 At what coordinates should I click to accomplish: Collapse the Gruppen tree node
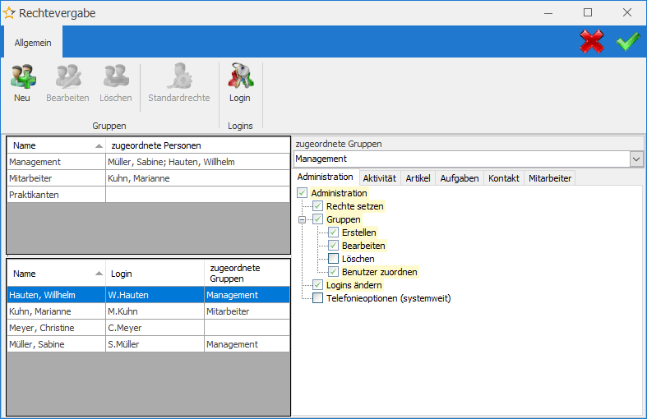click(x=302, y=220)
